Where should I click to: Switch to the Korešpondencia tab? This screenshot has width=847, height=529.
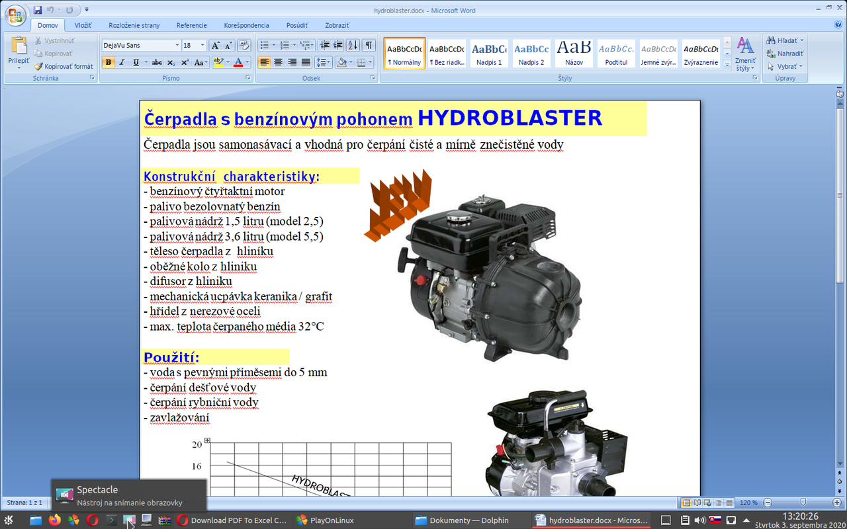click(x=247, y=25)
